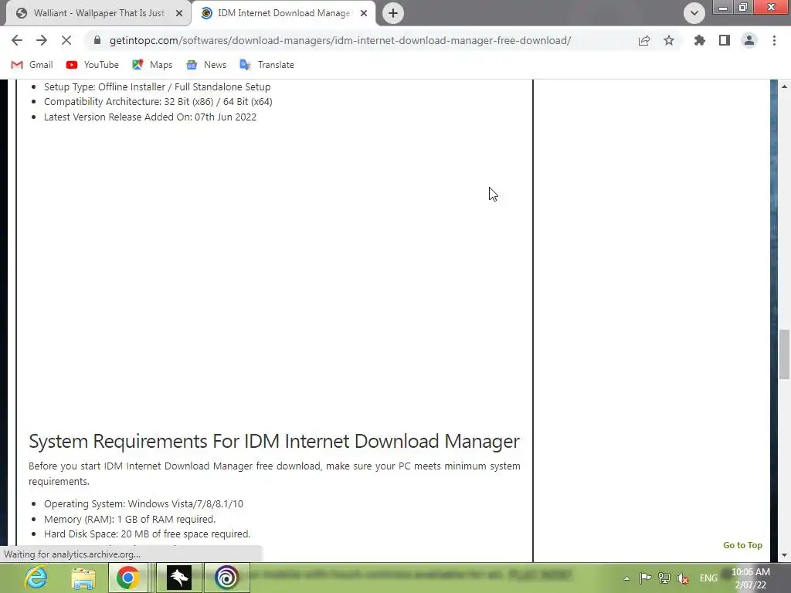
Task: Click the padlock site info icon
Action: tap(97, 40)
